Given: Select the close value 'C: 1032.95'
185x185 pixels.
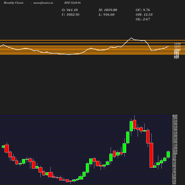Looking at the screenshot, I should coord(71,15).
